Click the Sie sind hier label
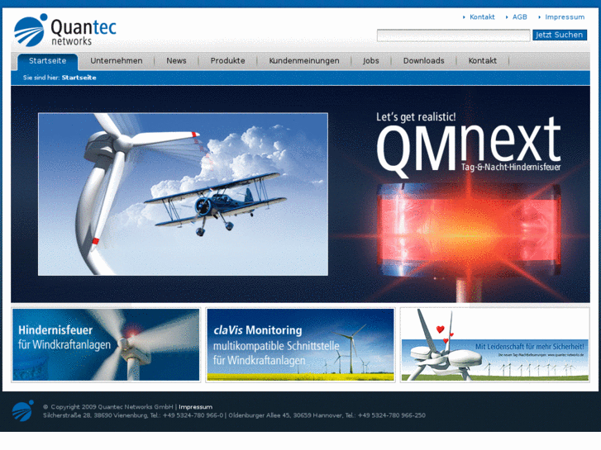Viewport: 601px width, 450px height. click(41, 78)
